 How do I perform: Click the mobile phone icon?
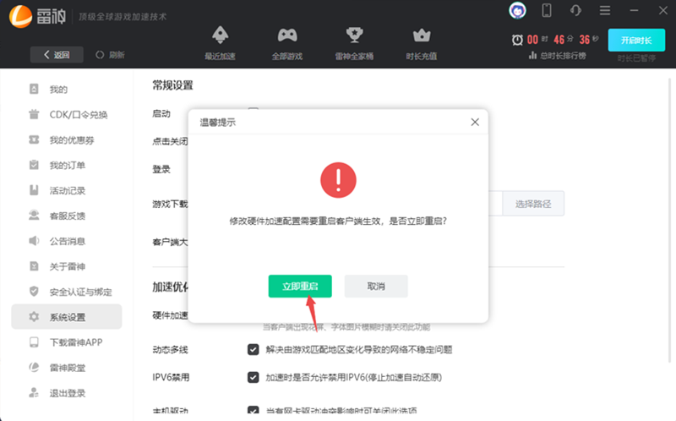(547, 10)
